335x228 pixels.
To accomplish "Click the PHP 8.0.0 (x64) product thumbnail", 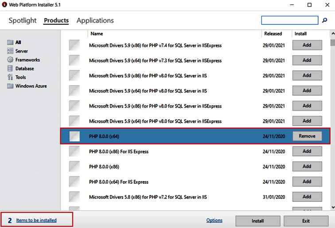I will point(74,136).
